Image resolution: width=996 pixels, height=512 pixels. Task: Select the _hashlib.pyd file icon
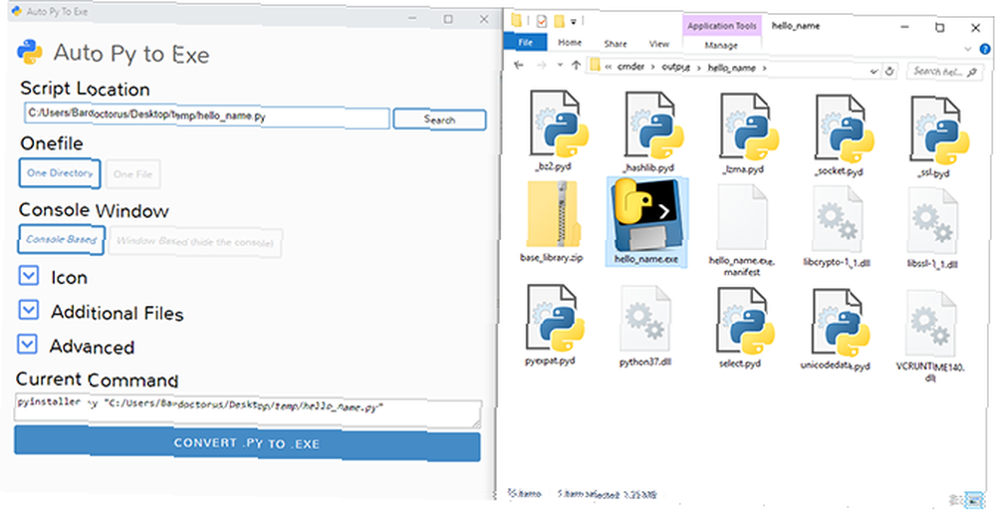coord(654,126)
